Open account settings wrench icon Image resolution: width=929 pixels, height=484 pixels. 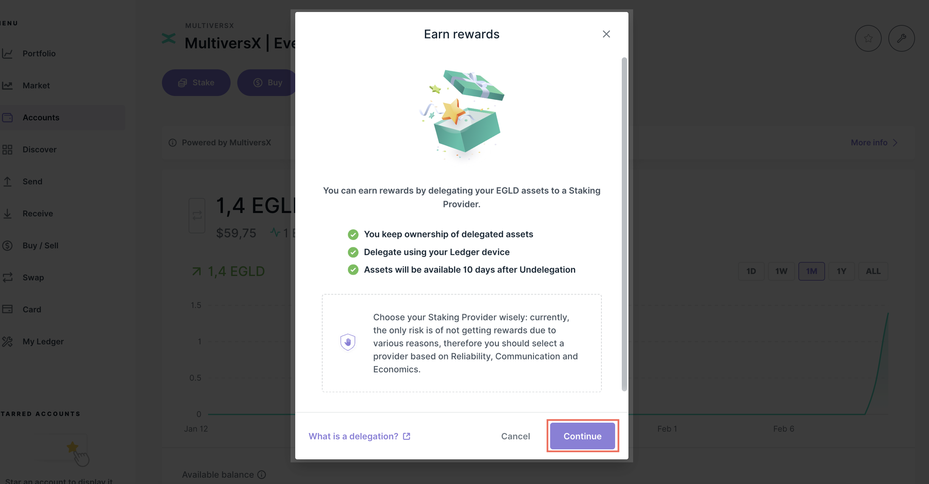[902, 38]
